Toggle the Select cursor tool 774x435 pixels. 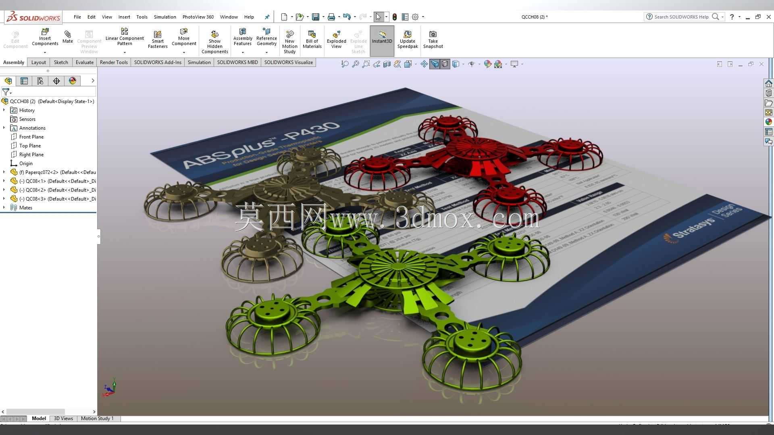[x=378, y=17]
